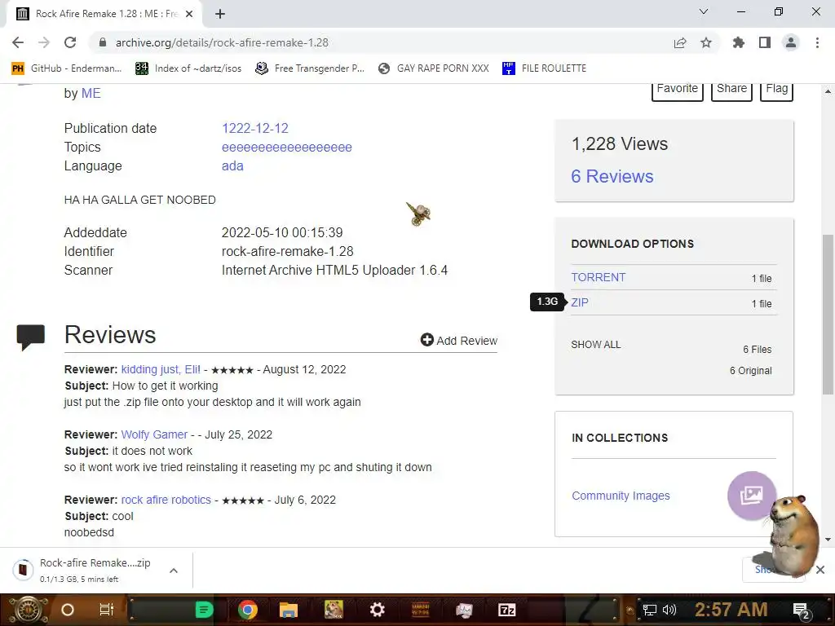Click the volume speaker tray icon
835x626 pixels.
click(669, 610)
